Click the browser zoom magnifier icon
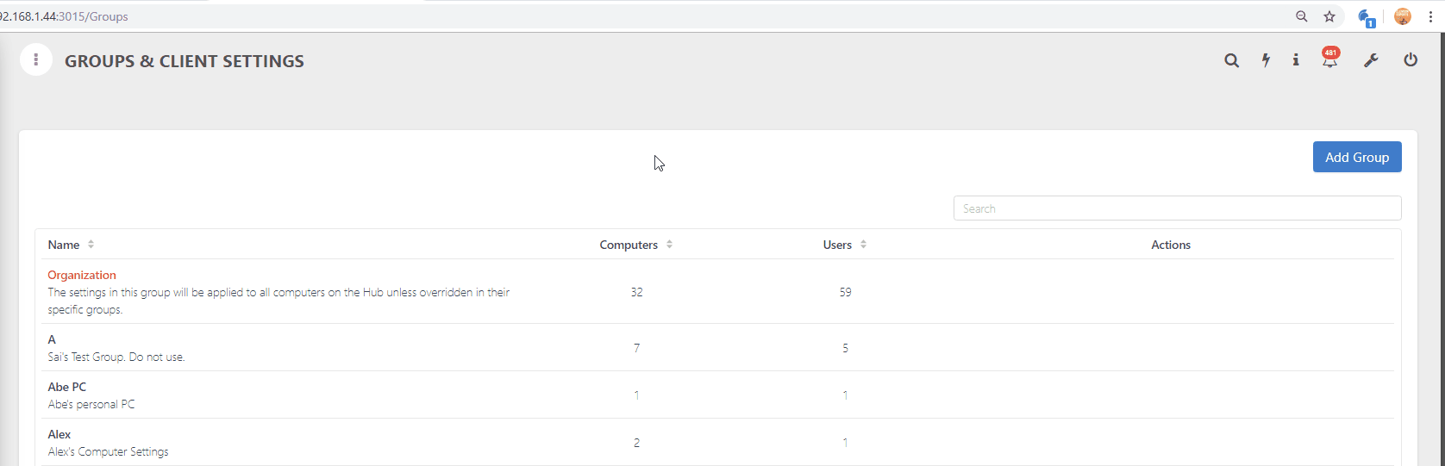This screenshot has height=466, width=1445. [x=1302, y=16]
